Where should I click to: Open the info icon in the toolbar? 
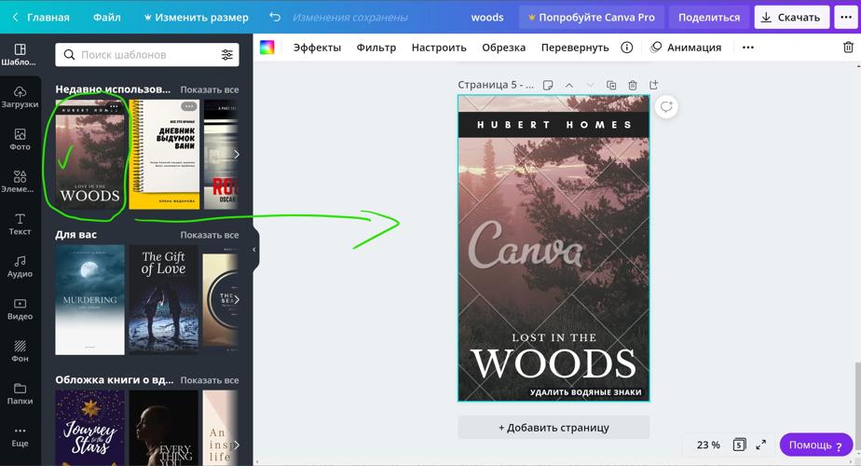coord(626,48)
